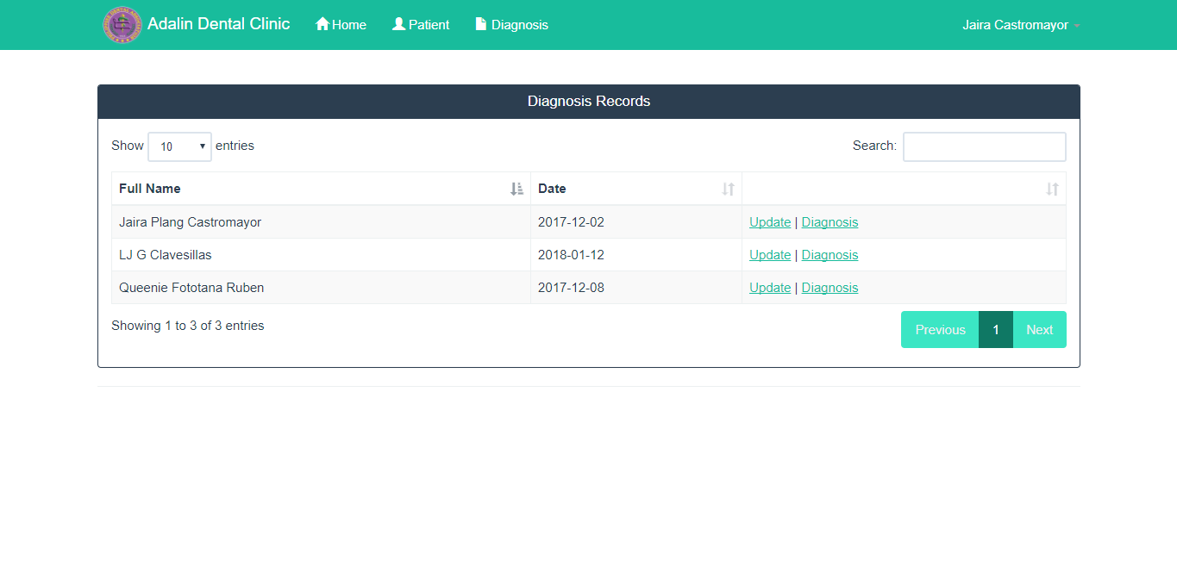This screenshot has width=1177, height=566.
Task: Click inside the Search field
Action: (984, 146)
